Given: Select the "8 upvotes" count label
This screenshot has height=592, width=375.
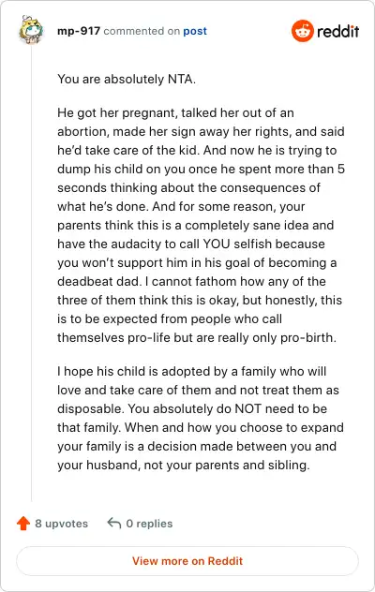Looking at the screenshot, I should pyautogui.click(x=61, y=524).
